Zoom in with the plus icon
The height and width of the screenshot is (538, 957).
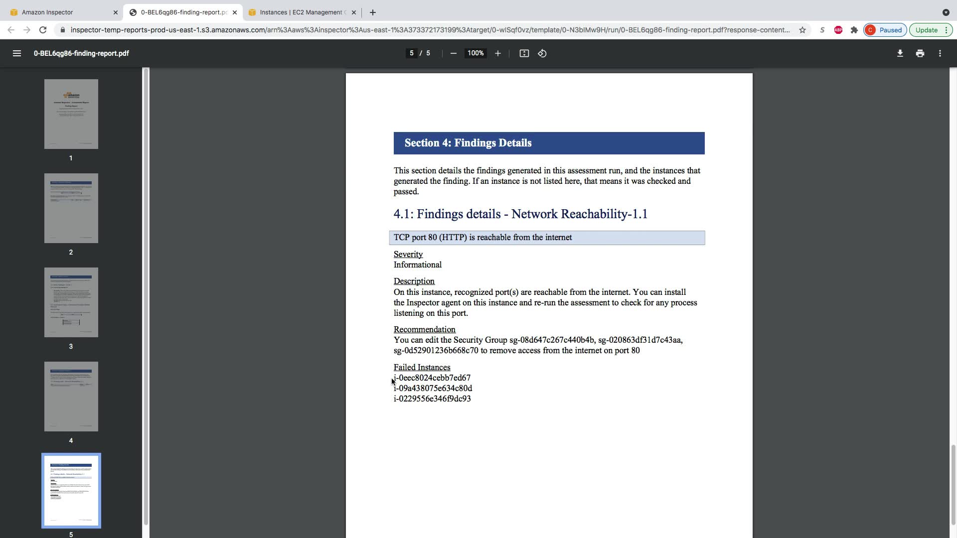497,53
